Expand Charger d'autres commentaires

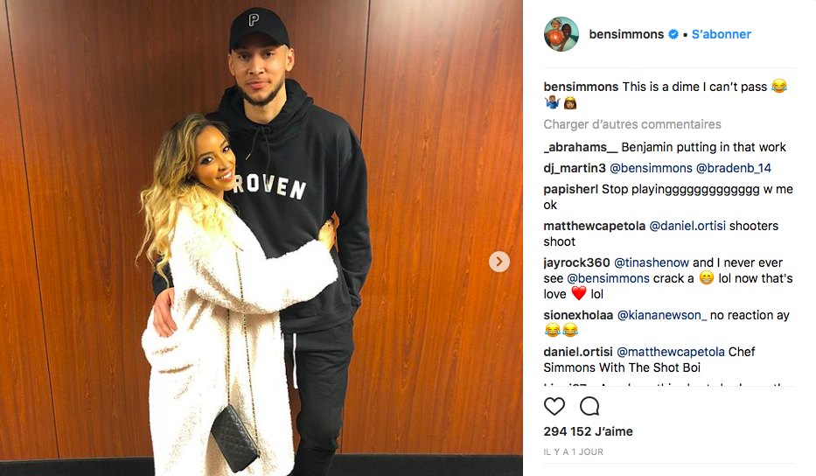point(632,124)
